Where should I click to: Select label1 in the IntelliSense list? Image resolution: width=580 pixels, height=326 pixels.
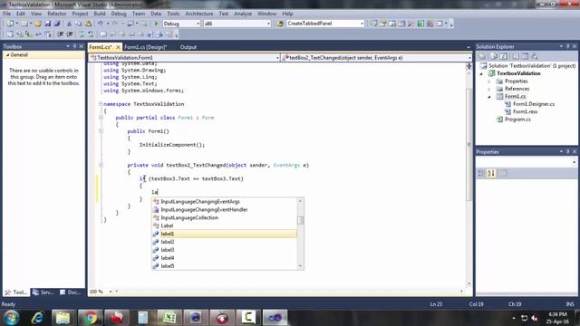(225, 234)
